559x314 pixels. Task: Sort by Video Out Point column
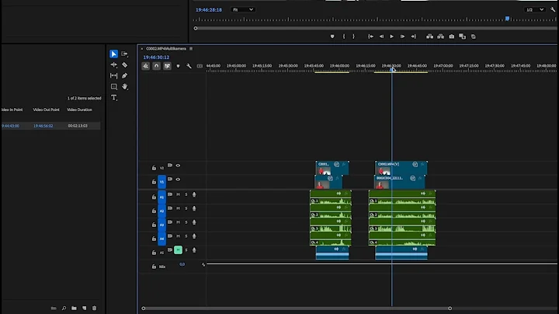pyautogui.click(x=46, y=110)
